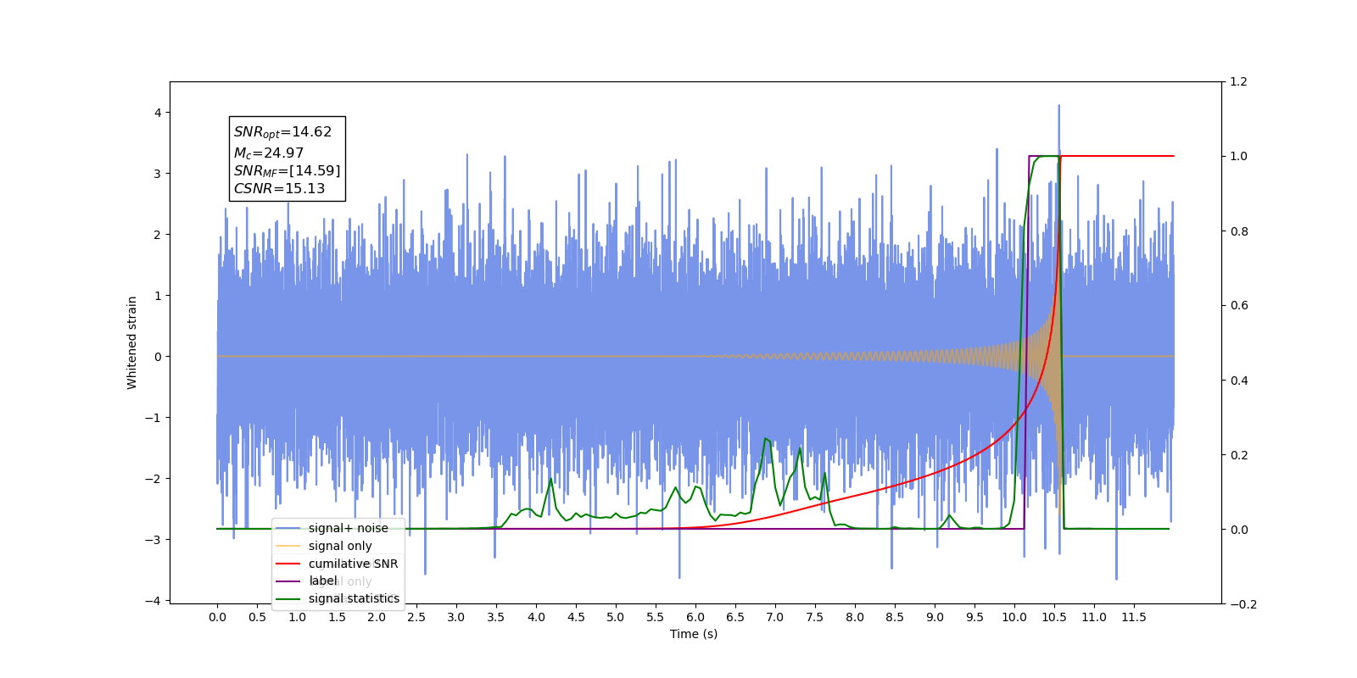Click the 'signal+ noise' legend entry
1357x678 pixels.
(x=332, y=528)
